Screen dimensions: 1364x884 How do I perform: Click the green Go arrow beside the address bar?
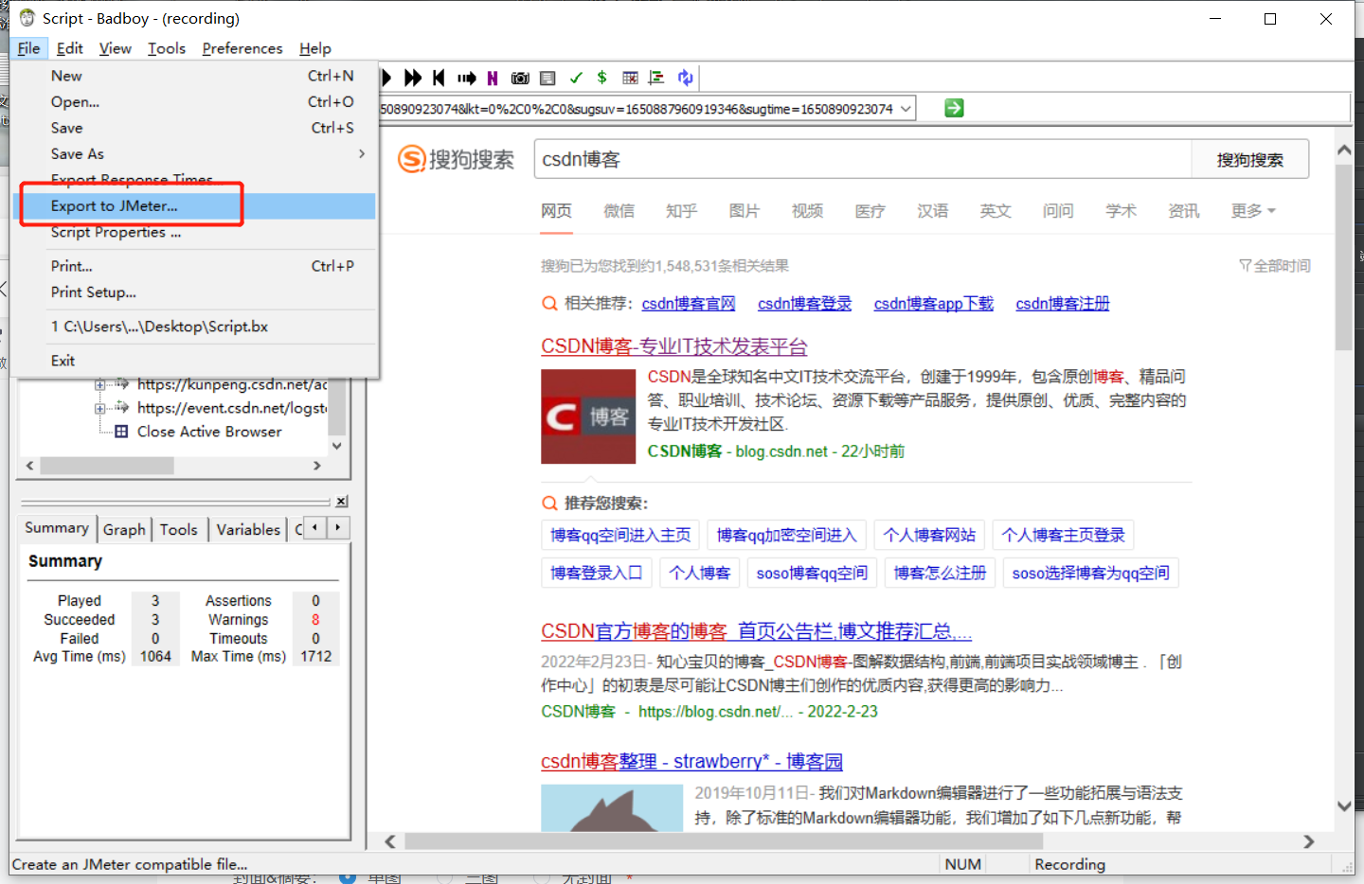[x=953, y=107]
